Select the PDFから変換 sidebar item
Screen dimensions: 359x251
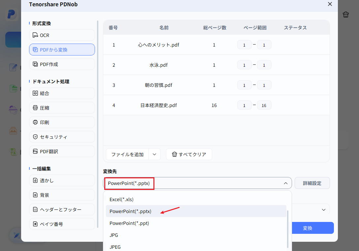click(x=62, y=50)
